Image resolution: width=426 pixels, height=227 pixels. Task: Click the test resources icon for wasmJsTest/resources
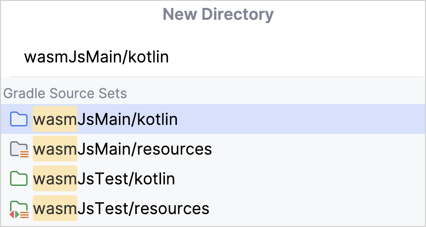(x=19, y=209)
